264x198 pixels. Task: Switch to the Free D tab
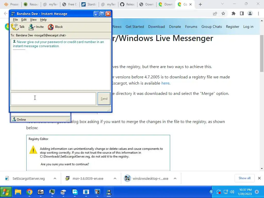[70, 4]
